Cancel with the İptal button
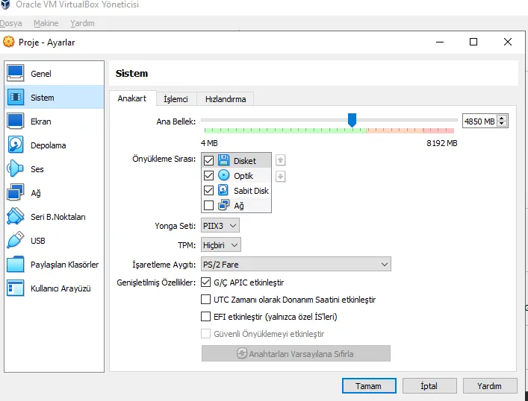Screen dimensions: 528x401 pos(429,386)
